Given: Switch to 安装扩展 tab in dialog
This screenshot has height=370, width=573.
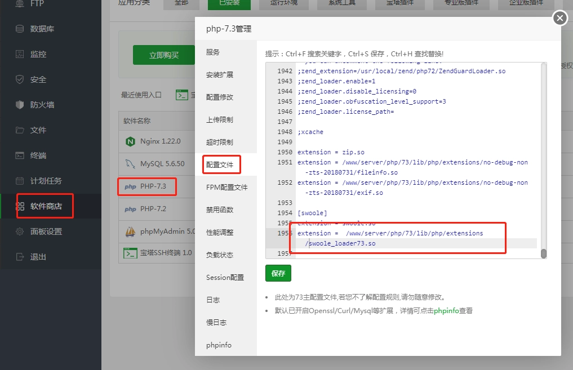Looking at the screenshot, I should click(220, 74).
